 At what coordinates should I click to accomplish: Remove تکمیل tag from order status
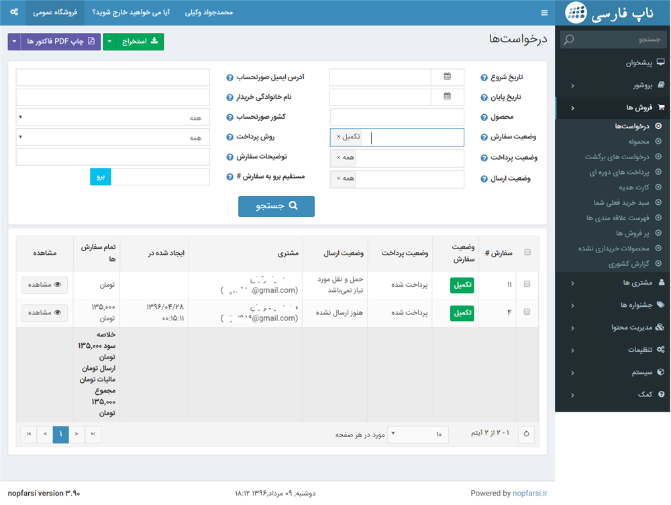click(x=338, y=137)
